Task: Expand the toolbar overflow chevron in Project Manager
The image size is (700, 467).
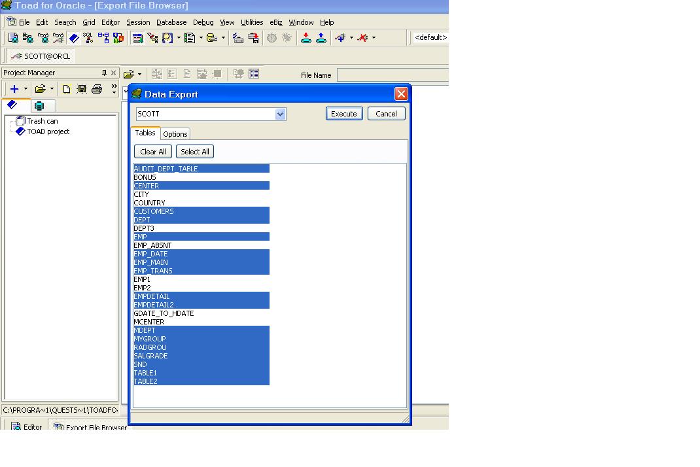Action: point(114,89)
